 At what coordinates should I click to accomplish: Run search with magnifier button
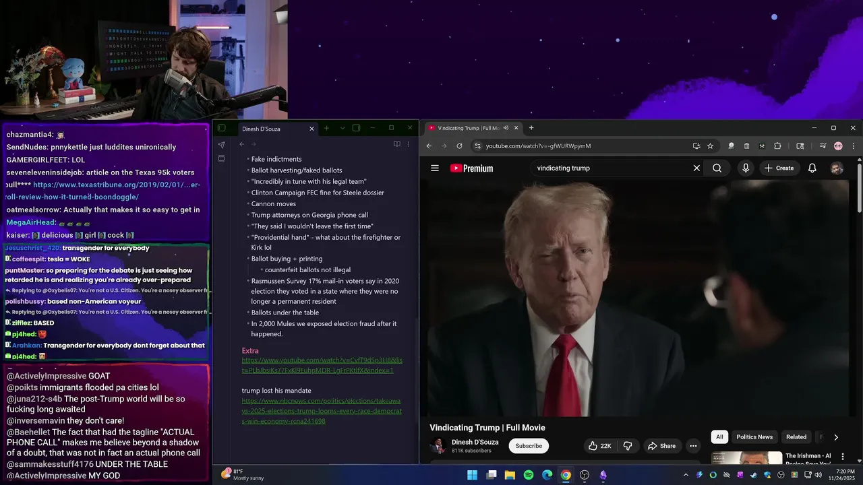(x=717, y=168)
